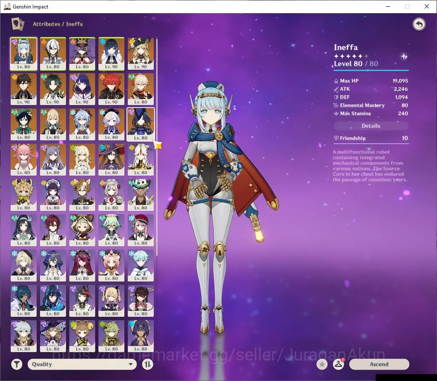The image size is (437, 381).
Task: Mark Ineffa as favorite with star icon
Action: (322, 364)
